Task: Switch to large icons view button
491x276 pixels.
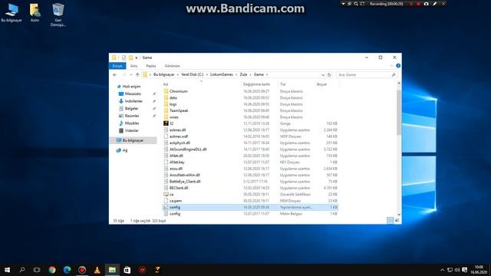Action: click(397, 221)
